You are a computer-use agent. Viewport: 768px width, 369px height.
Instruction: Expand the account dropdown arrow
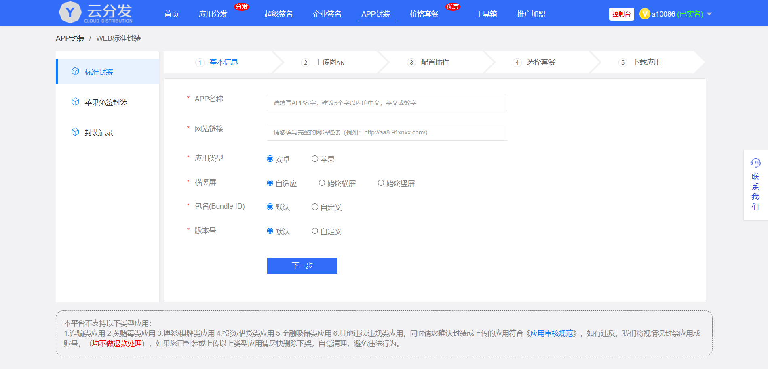pos(709,14)
